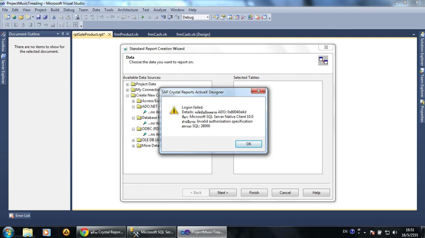Click the Step Into debug icon
Image resolution: width=425 pixels, height=238 pixels.
pyautogui.click(x=163, y=17)
